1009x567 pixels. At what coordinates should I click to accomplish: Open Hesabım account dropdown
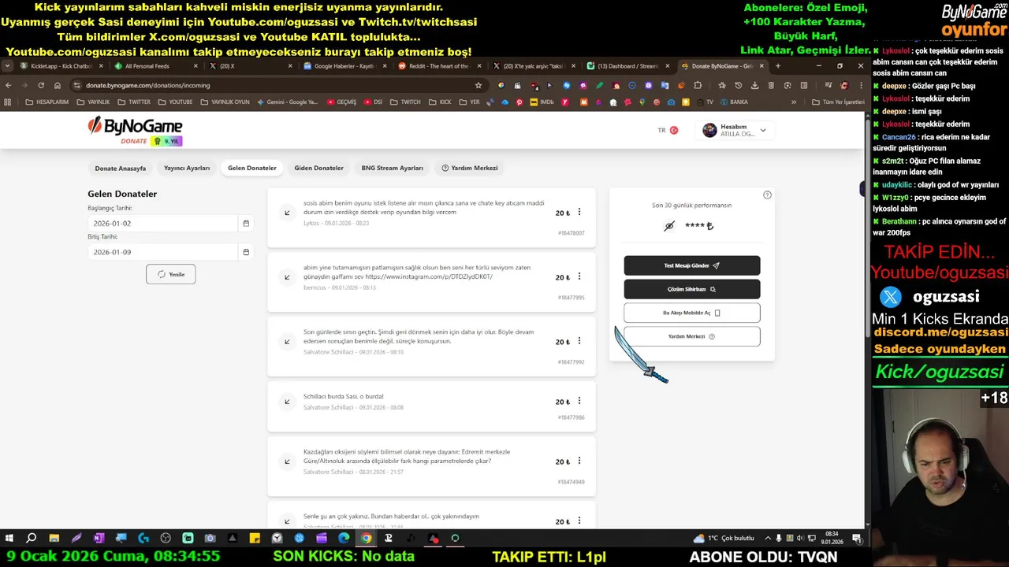[x=735, y=131]
